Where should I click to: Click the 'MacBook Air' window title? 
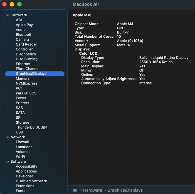tap(86, 4)
